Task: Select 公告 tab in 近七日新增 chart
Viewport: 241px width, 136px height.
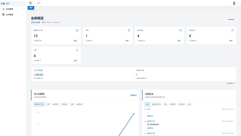Action: coord(72,104)
